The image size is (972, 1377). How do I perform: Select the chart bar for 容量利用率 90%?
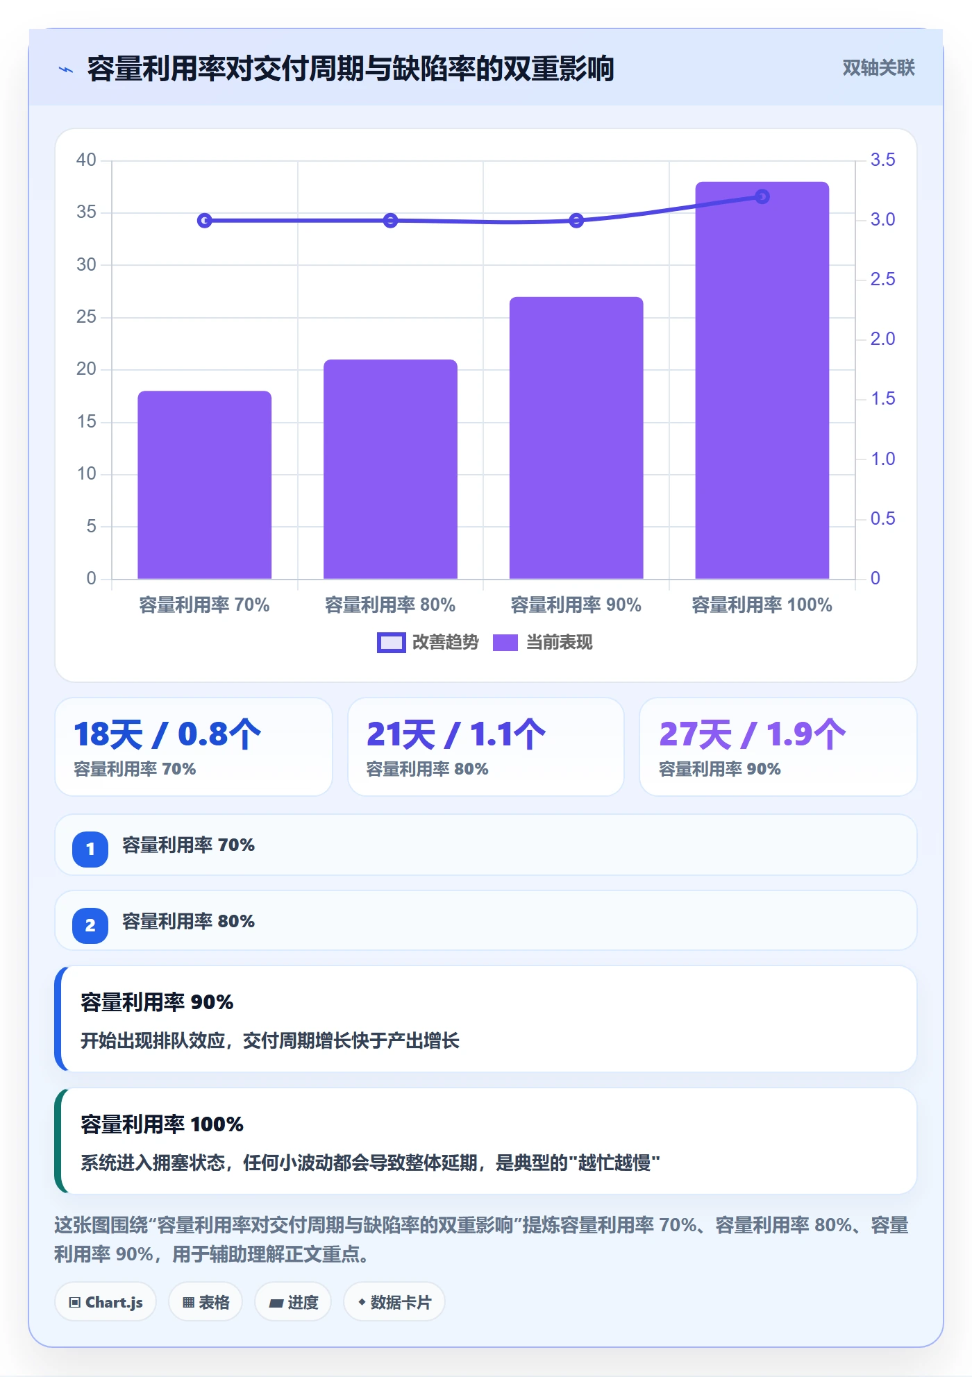pyautogui.click(x=576, y=438)
